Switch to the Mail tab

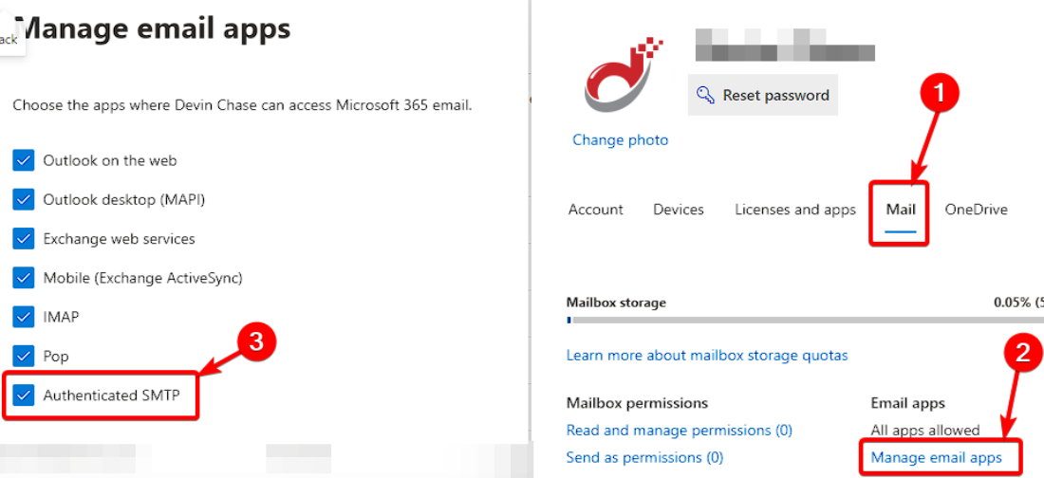tap(901, 210)
